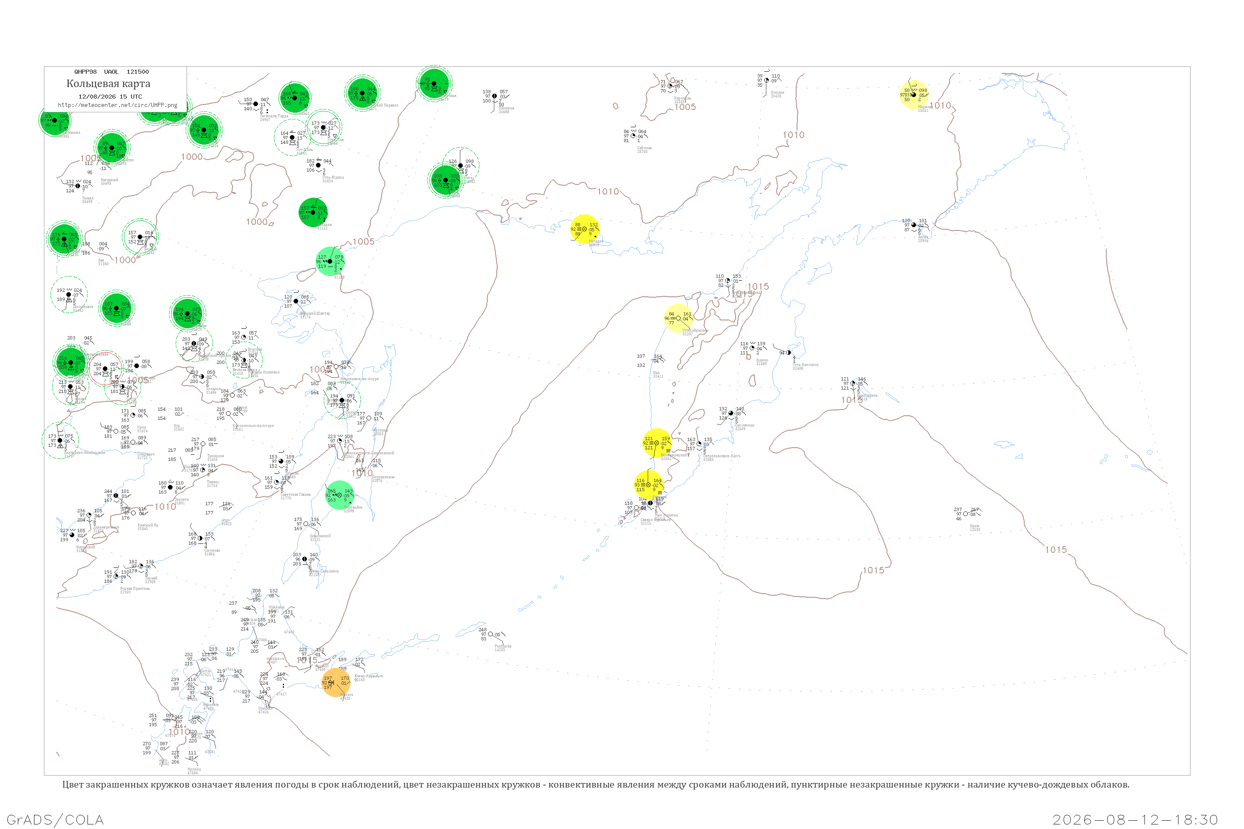
Task: Click the station label "Morioka 47584"
Action: pyautogui.click(x=194, y=771)
